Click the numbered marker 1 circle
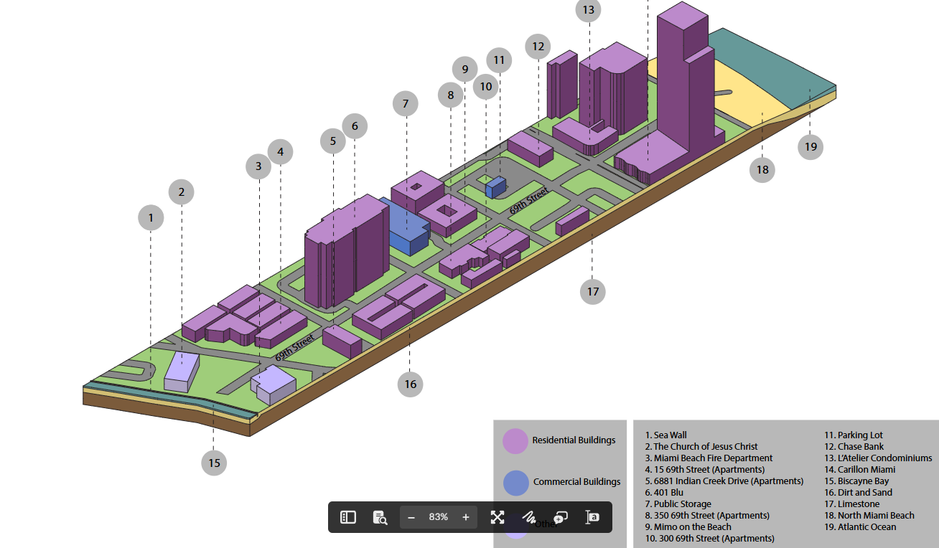The image size is (939, 548). click(151, 217)
